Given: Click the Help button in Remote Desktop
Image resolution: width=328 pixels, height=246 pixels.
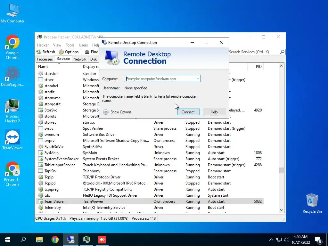Looking at the screenshot, I should (x=214, y=112).
